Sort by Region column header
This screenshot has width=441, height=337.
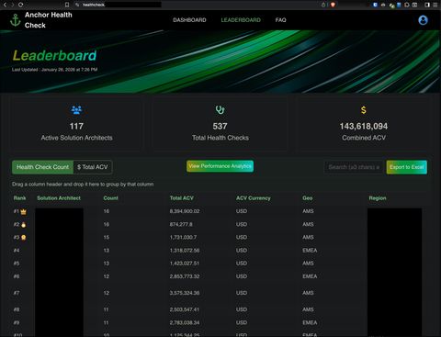378,198
